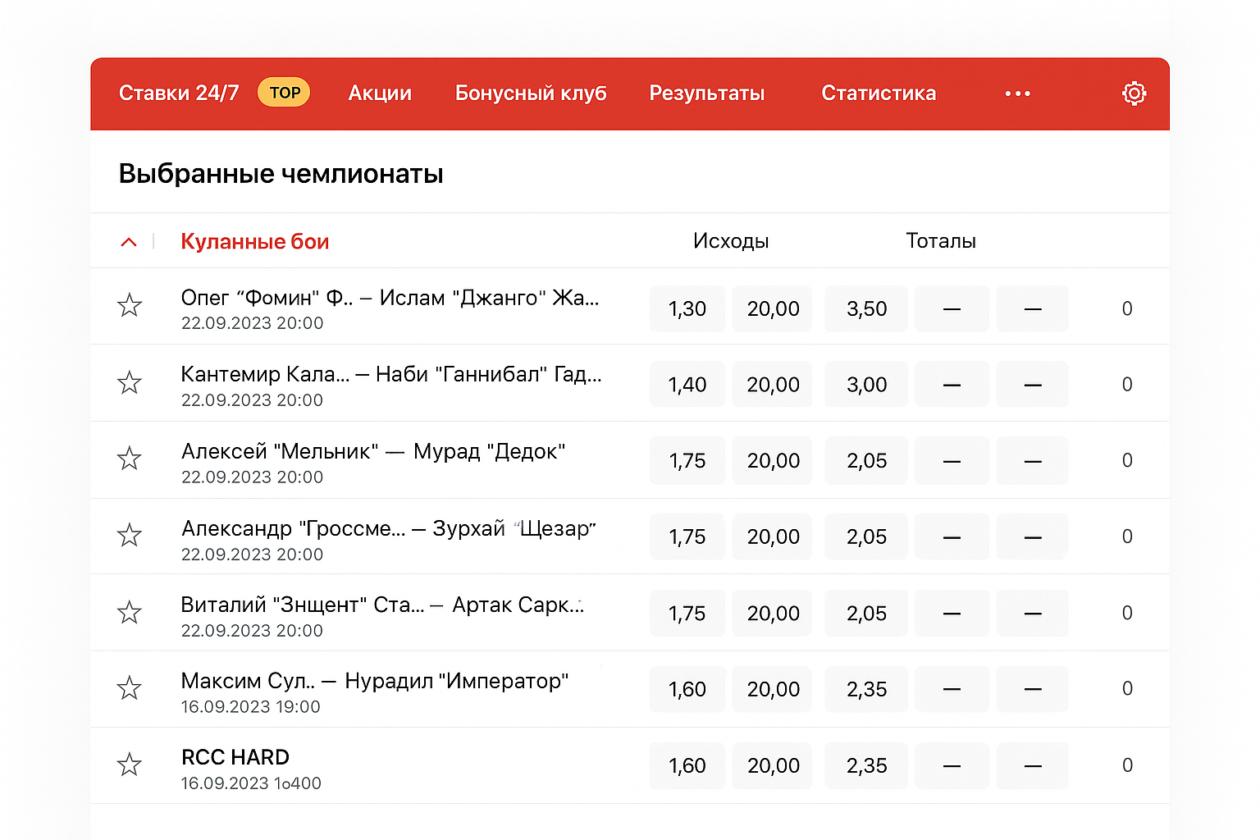Viewport: 1260px width, 840px height.
Task: Open Статистика from the top menu
Action: click(x=879, y=94)
